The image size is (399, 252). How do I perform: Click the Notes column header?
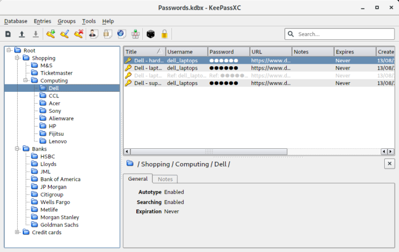point(313,52)
